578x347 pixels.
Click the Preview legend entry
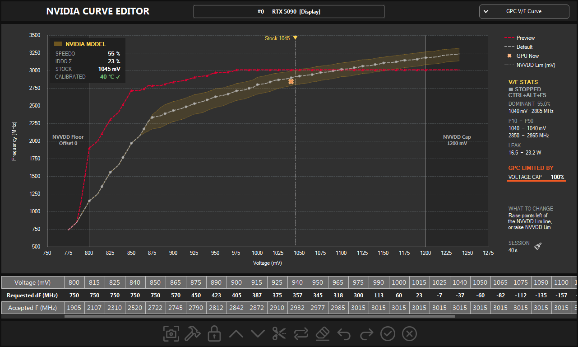point(519,38)
